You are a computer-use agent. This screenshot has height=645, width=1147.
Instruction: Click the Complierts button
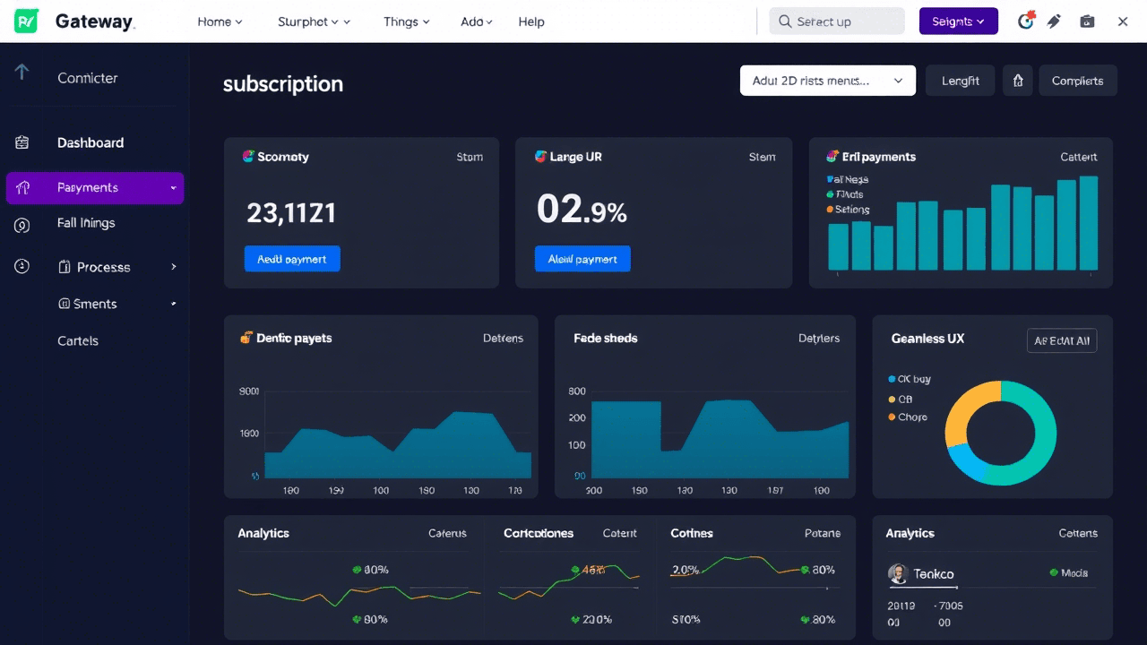coord(1078,81)
